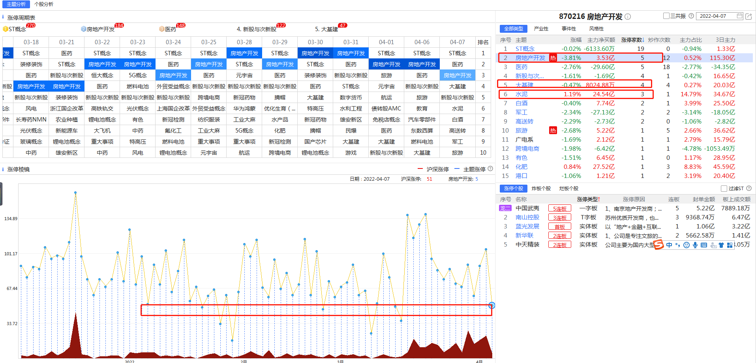This screenshot has height=363, width=756.
Task: Switch to the 主题分析 tab
Action: click(16, 4)
